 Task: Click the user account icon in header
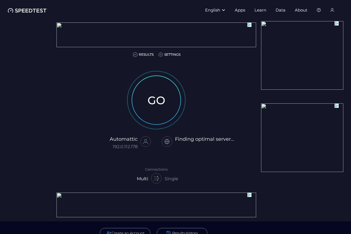coord(332,10)
